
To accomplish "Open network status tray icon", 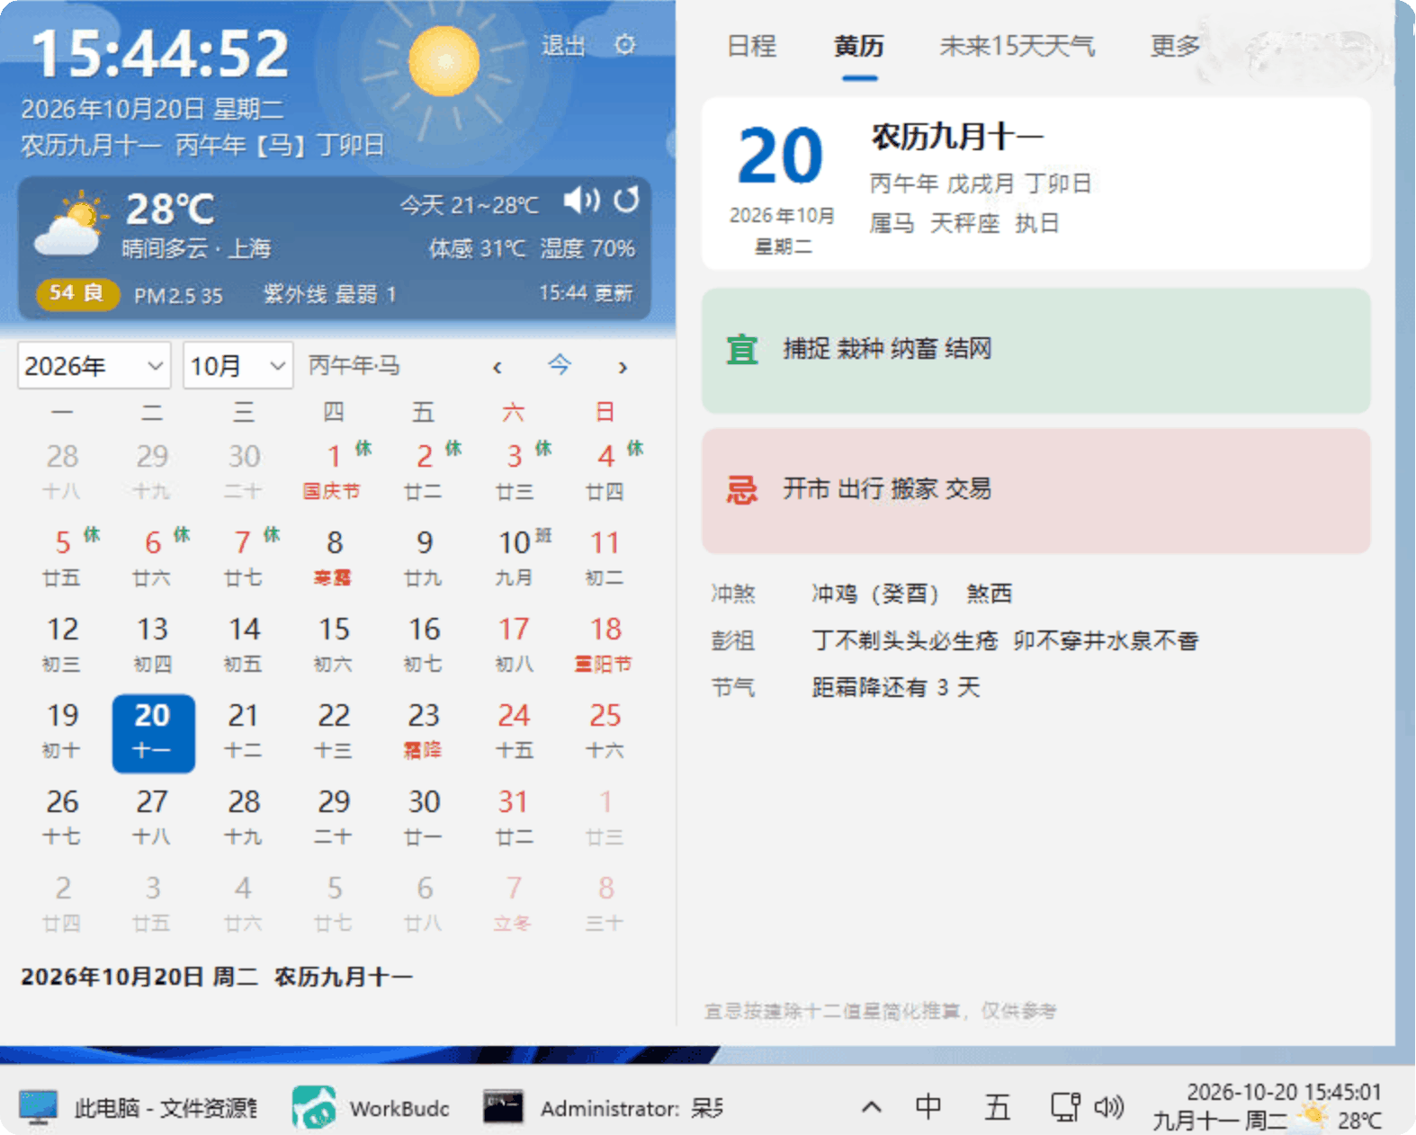I will click(1065, 1107).
